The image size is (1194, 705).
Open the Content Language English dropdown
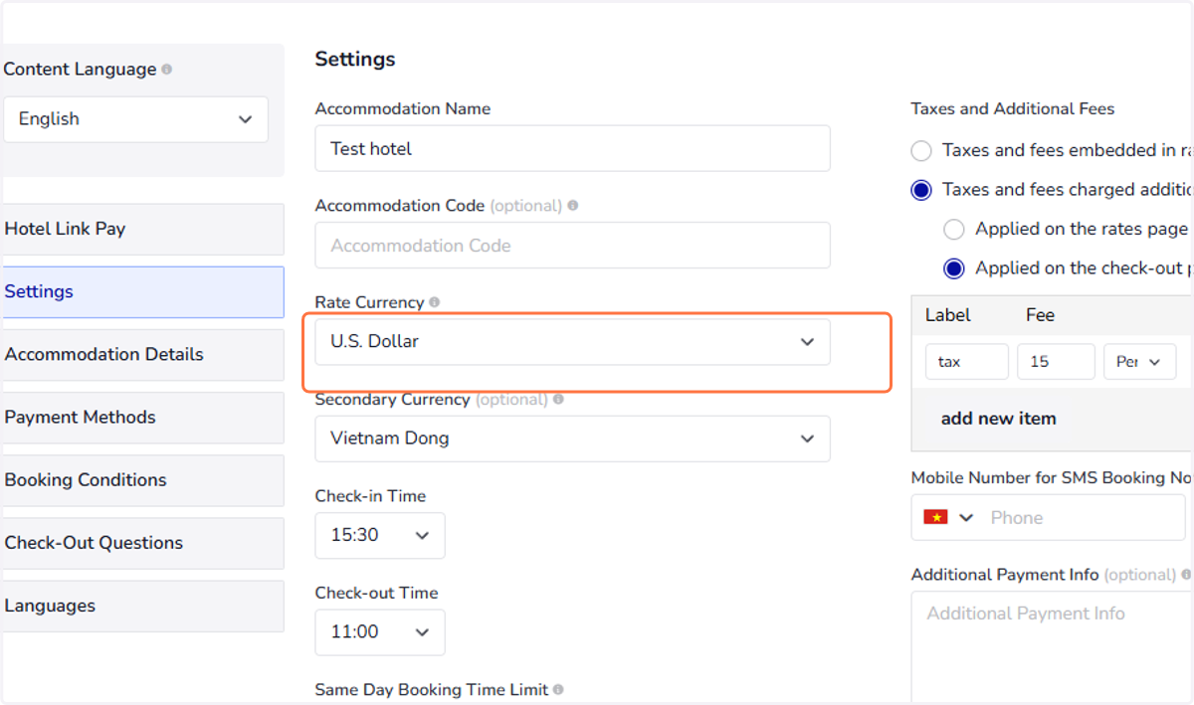tap(135, 119)
